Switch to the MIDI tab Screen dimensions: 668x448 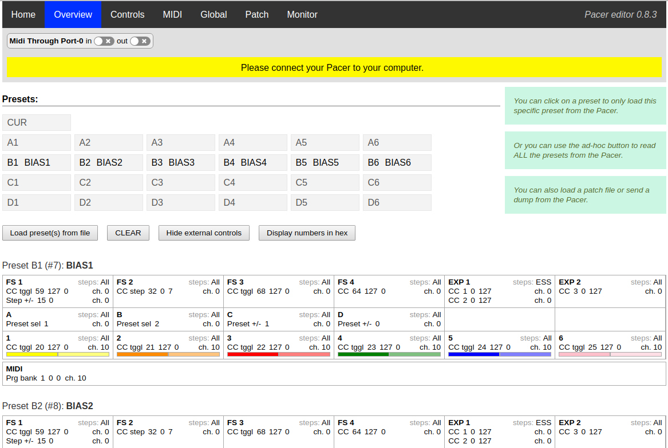click(172, 14)
